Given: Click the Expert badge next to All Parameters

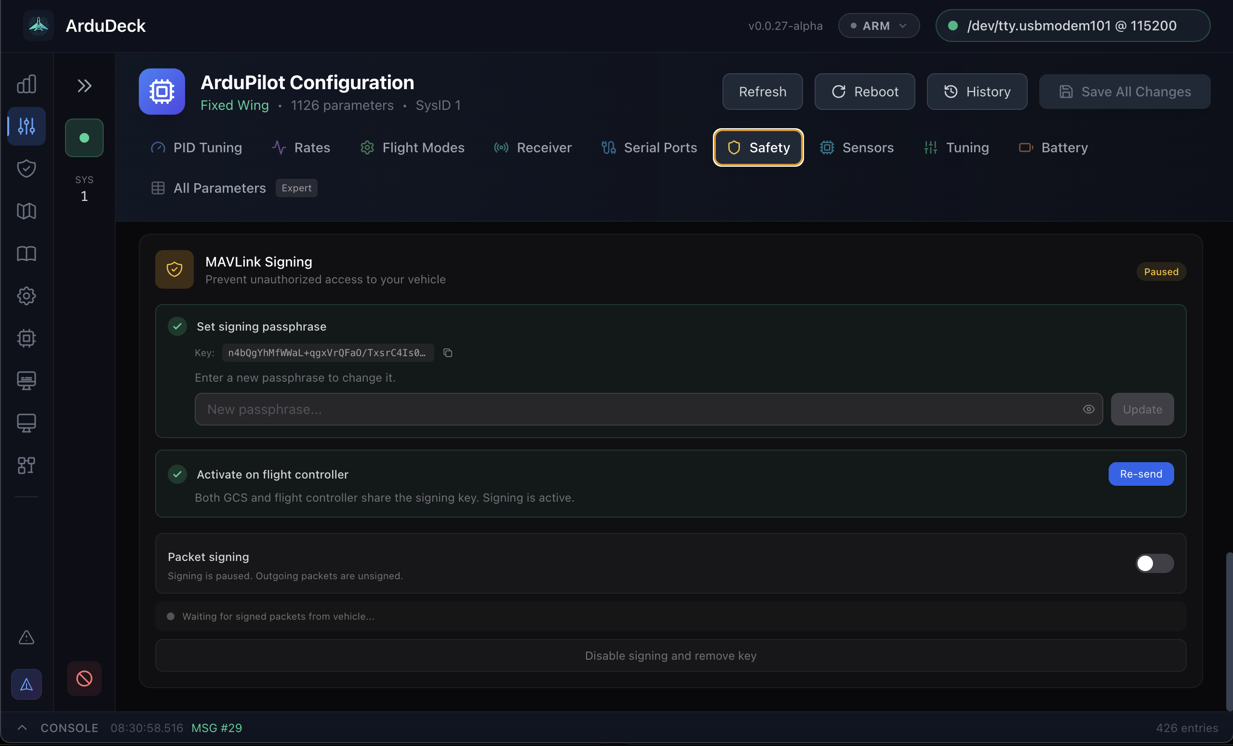Looking at the screenshot, I should [x=296, y=188].
